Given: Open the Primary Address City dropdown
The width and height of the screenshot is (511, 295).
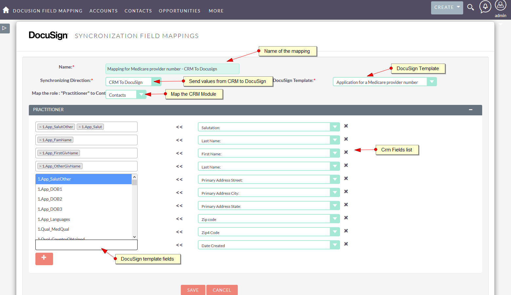Looking at the screenshot, I should (x=269, y=192).
